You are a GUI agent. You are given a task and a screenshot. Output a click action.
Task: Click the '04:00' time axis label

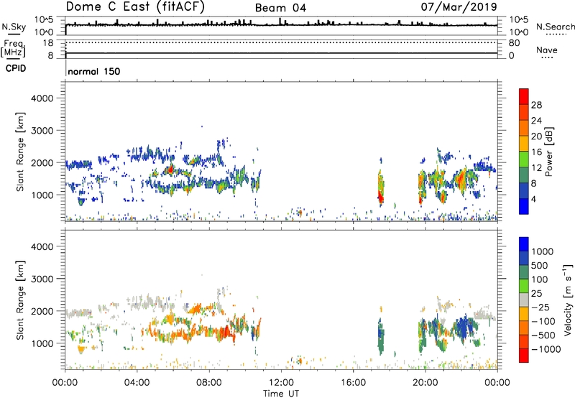pos(137,383)
